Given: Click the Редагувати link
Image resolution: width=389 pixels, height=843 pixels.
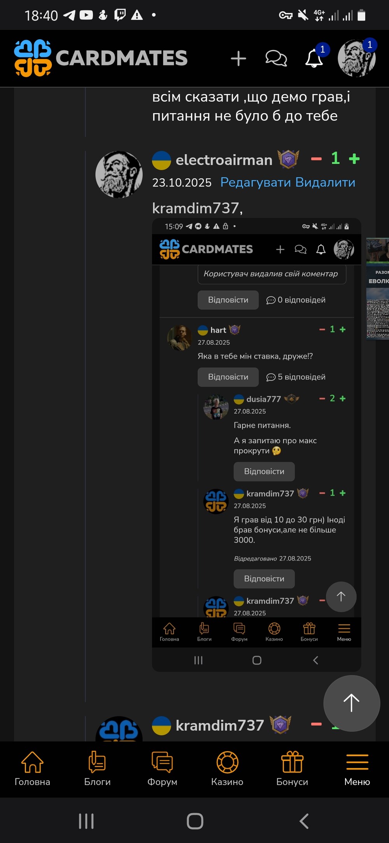Looking at the screenshot, I should [256, 182].
